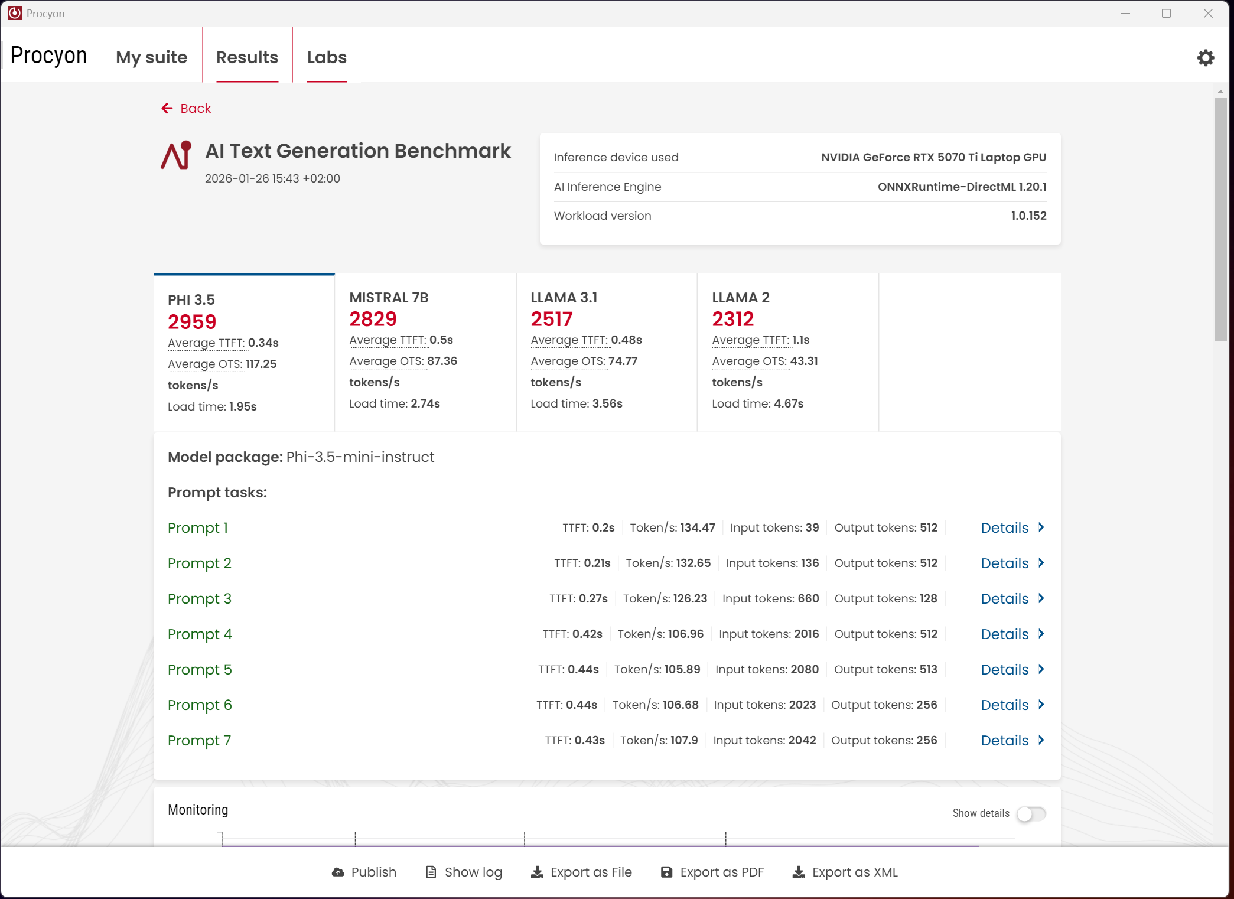This screenshot has height=899, width=1234.
Task: Select the LLAMA 2 score card
Action: coord(787,351)
